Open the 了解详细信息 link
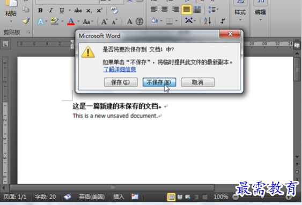This screenshot has width=302, height=205. 120,70
